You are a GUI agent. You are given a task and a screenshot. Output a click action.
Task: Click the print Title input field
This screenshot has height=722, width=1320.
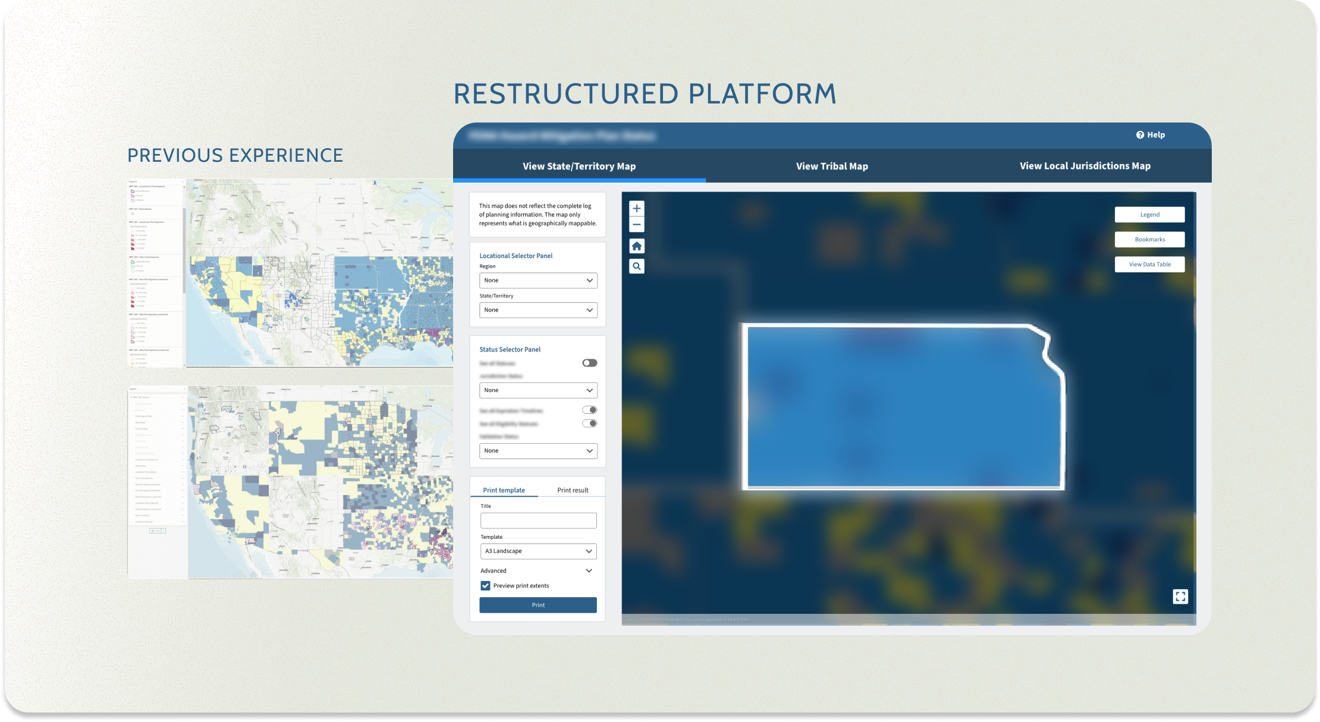point(538,520)
